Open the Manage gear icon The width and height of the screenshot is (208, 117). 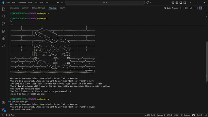4,110
